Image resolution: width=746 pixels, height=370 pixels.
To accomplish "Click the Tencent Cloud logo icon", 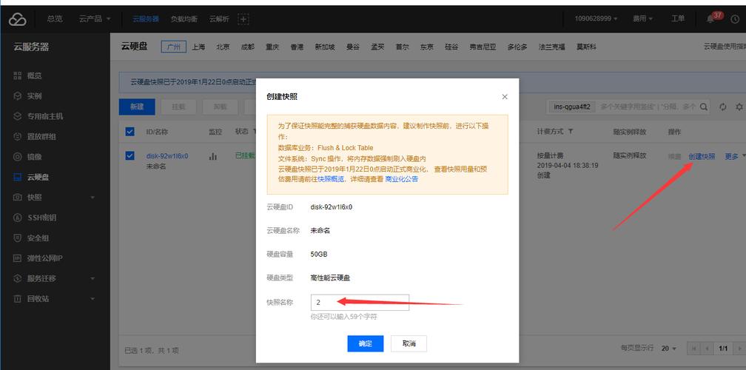I will click(x=18, y=19).
